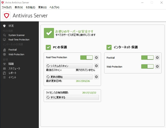Click the お使いのサーバーは安全です heading
The image size is (166, 128).
click(x=74, y=31)
